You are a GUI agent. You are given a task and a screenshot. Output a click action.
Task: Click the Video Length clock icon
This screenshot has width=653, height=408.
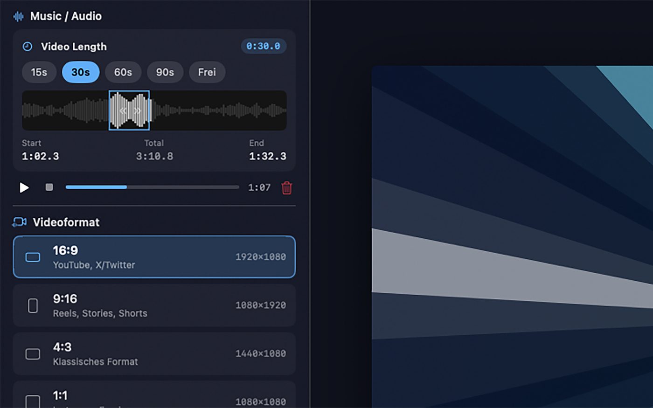click(x=27, y=46)
